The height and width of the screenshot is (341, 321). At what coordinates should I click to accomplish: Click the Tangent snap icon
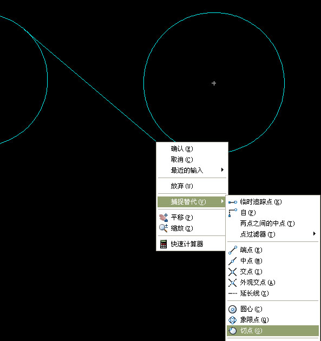pos(232,331)
